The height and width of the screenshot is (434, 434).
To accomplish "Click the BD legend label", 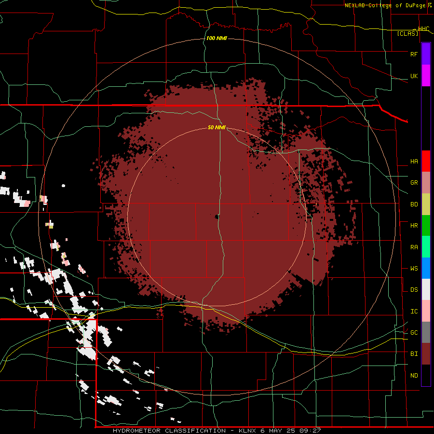I will coord(414,204).
